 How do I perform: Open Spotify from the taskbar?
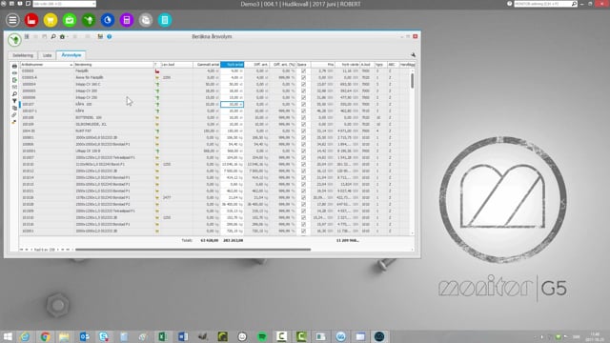[262, 336]
